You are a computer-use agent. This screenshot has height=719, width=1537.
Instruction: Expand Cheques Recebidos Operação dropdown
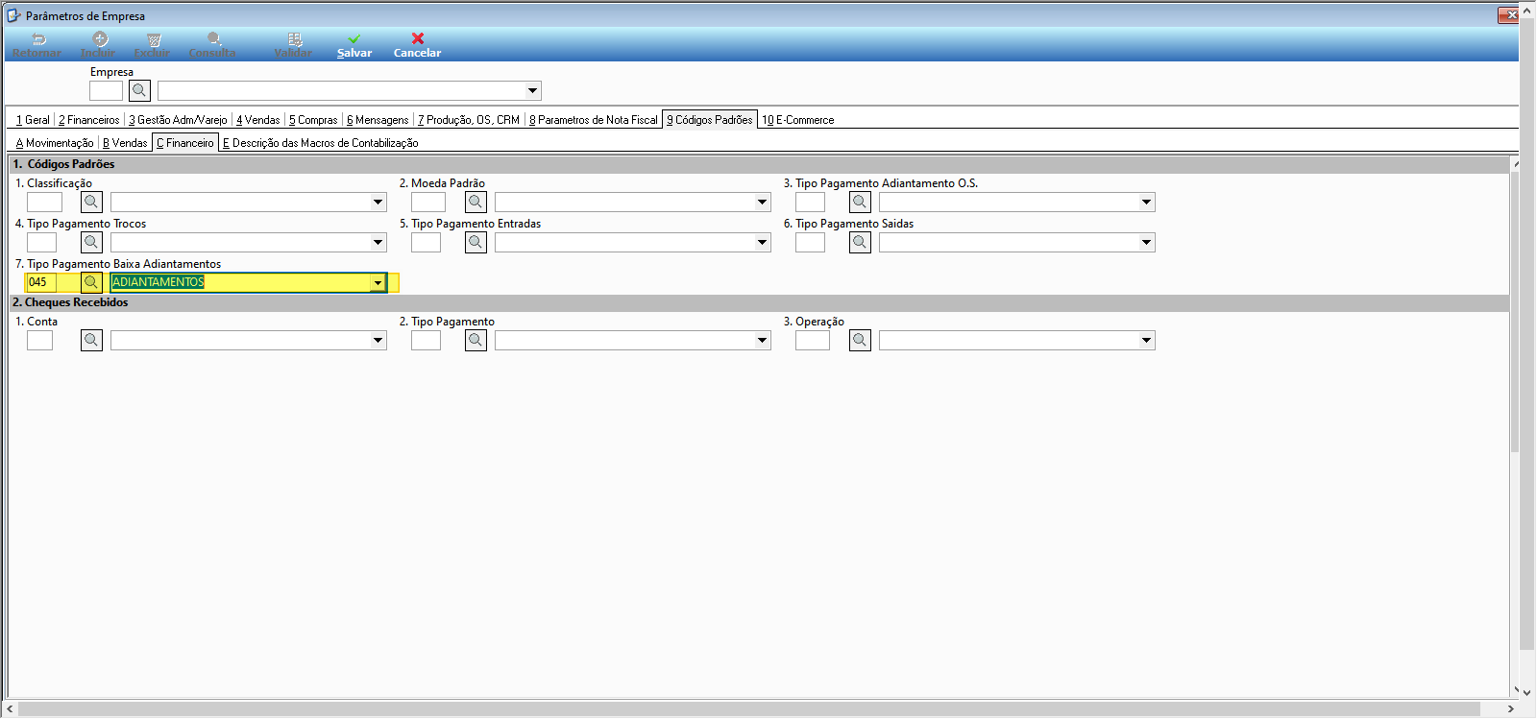pyautogui.click(x=1146, y=340)
